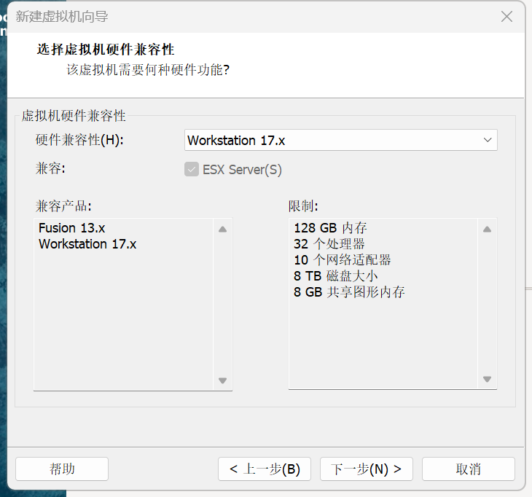Open 帮助 for the wizard
This screenshot has height=497, width=532.
[62, 469]
